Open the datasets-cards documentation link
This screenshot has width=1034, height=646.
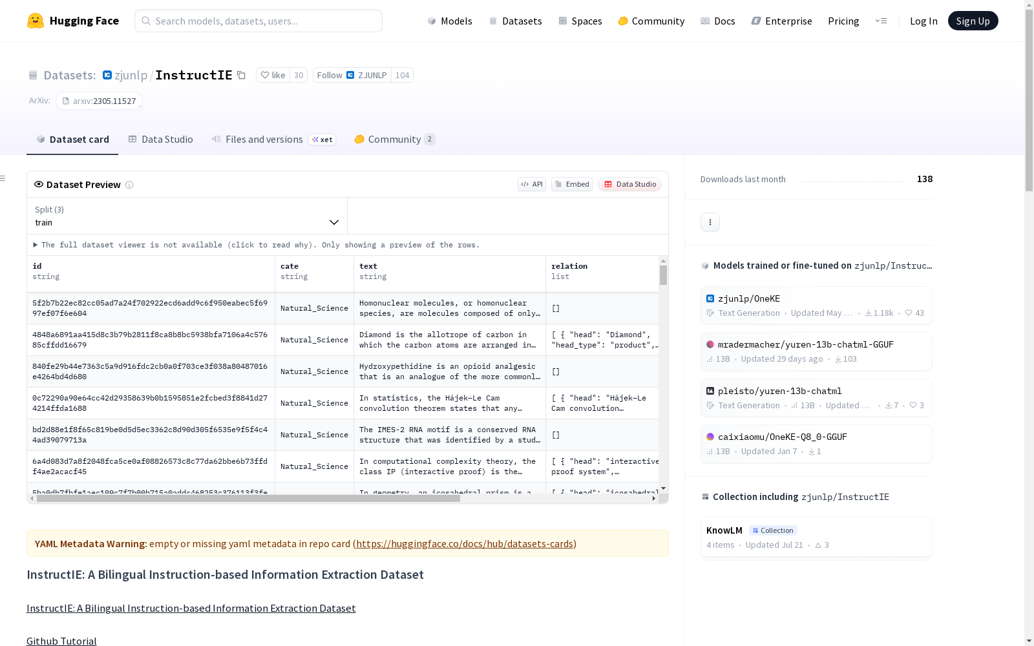465,543
